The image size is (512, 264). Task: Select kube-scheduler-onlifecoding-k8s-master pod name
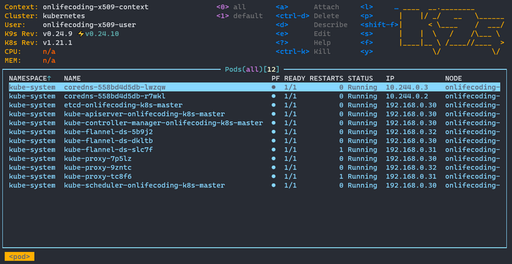click(x=144, y=186)
